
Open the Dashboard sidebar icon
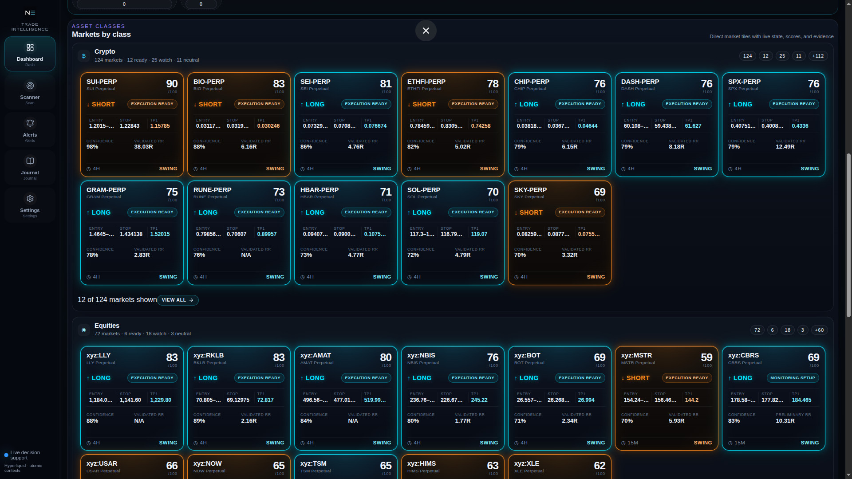tap(30, 47)
